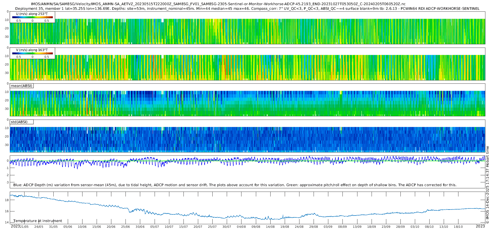Viewport: 490px width, 231px height.
Task: Select the 03/10 date tick
Action: [415, 227]
